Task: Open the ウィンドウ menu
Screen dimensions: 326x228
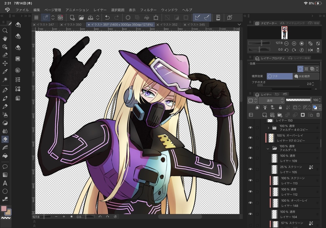Action: [x=169, y=10]
